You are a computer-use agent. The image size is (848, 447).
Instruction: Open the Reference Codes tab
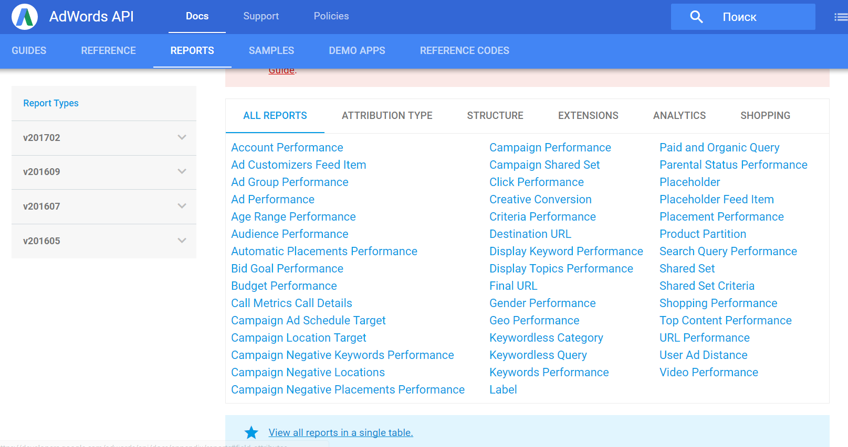click(x=464, y=51)
